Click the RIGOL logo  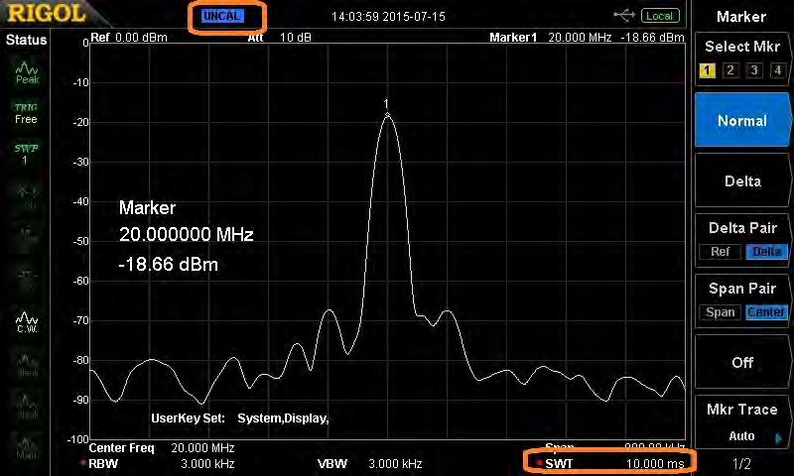click(x=47, y=13)
